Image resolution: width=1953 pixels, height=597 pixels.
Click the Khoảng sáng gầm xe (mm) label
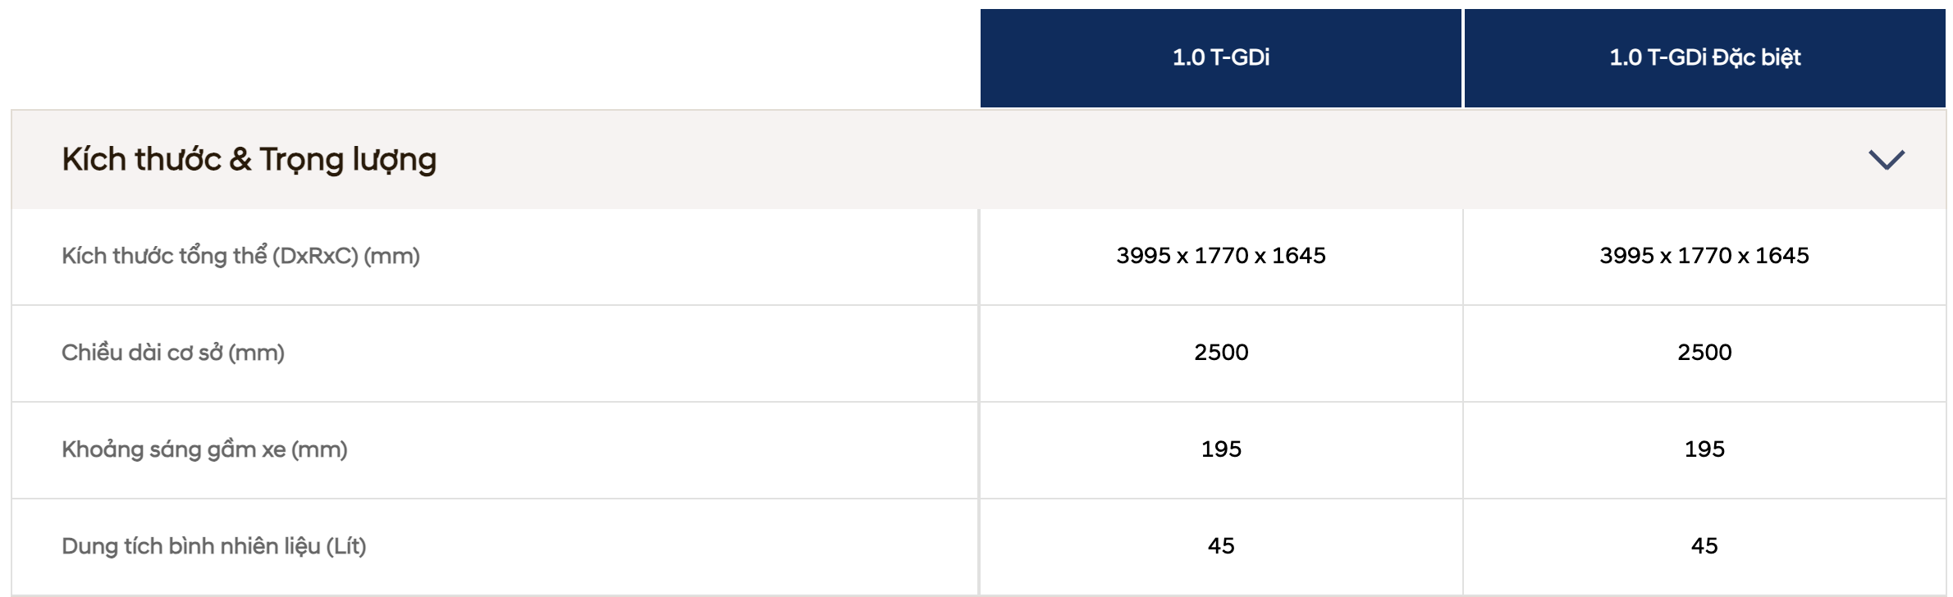(x=204, y=449)
